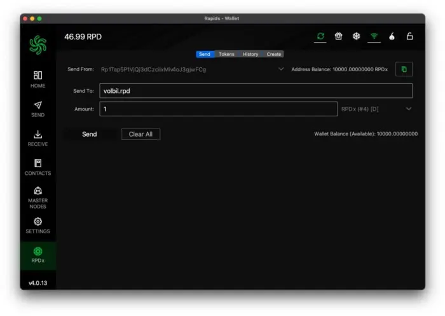The image size is (445, 316).
Task: Close the Rapids wallet window
Action: click(25, 18)
